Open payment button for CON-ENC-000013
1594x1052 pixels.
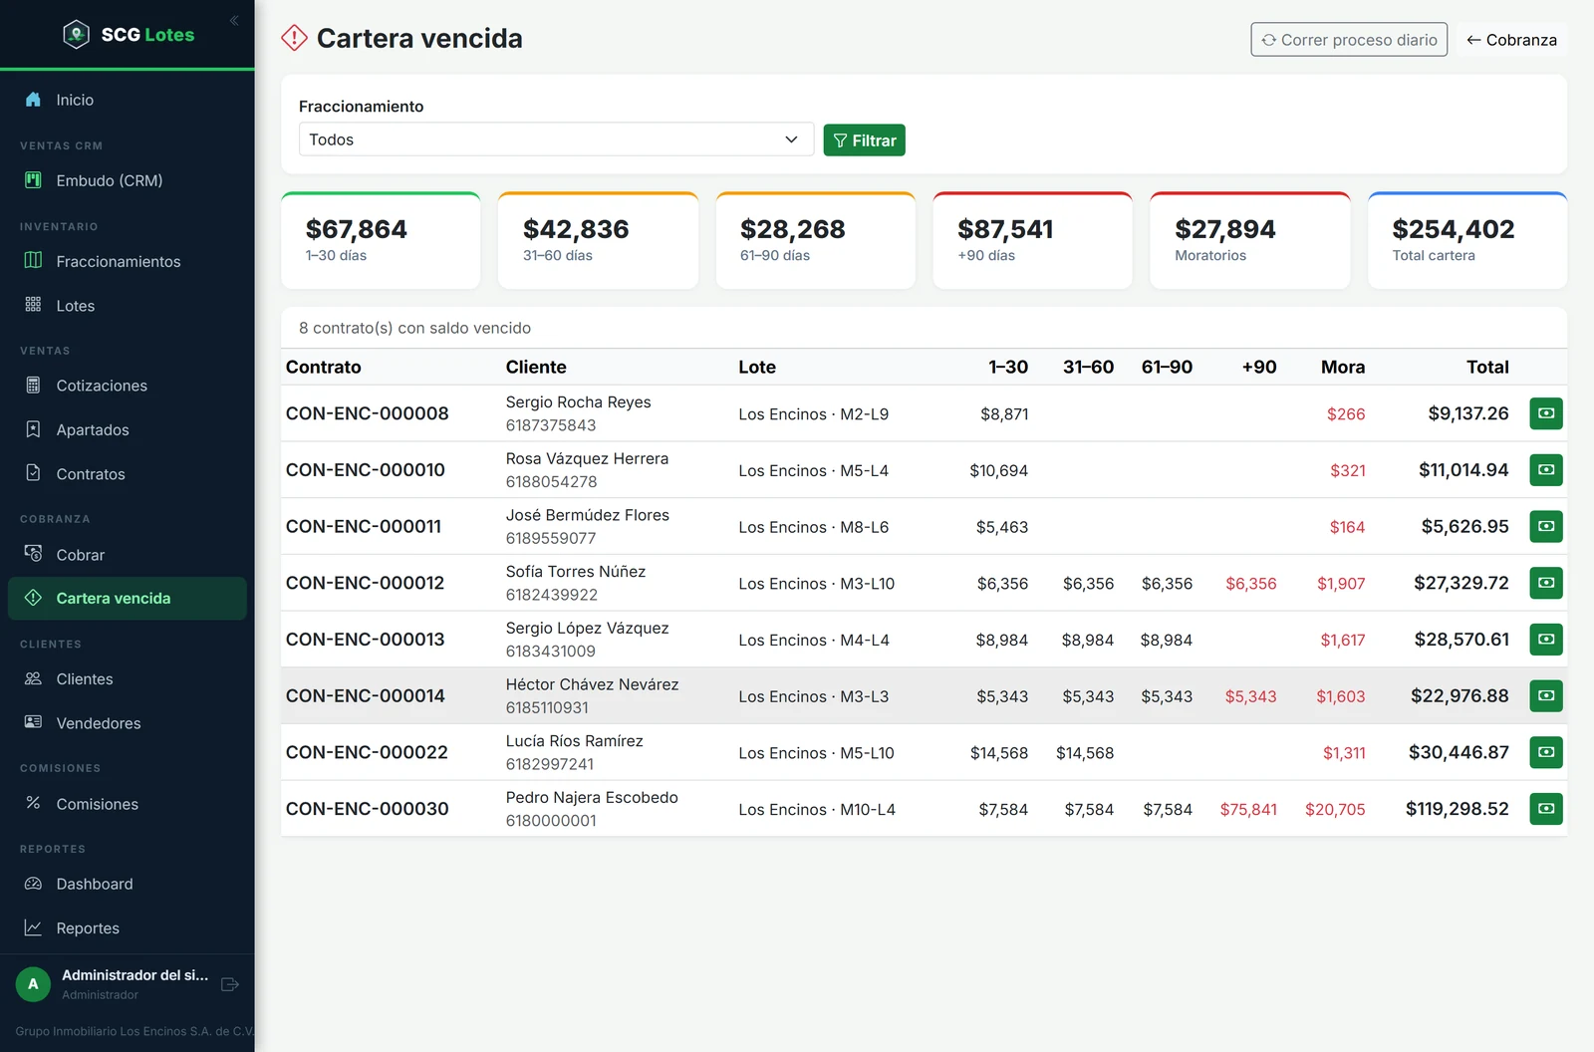point(1546,640)
